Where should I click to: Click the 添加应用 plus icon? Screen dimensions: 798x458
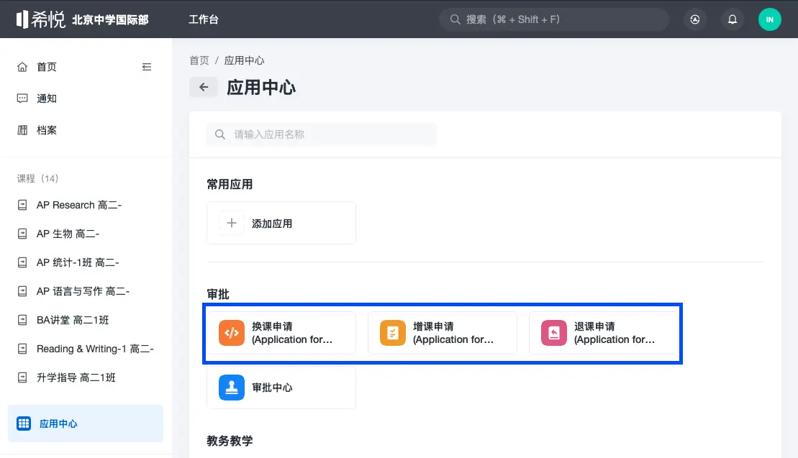[x=230, y=223]
